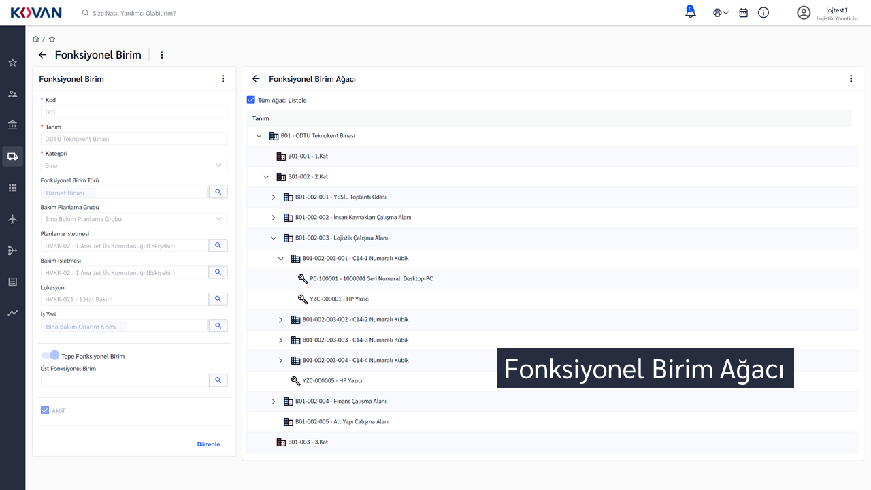This screenshot has width=871, height=490.
Task: Collapse C14-1 Numaralı Kübik node
Action: point(281,259)
